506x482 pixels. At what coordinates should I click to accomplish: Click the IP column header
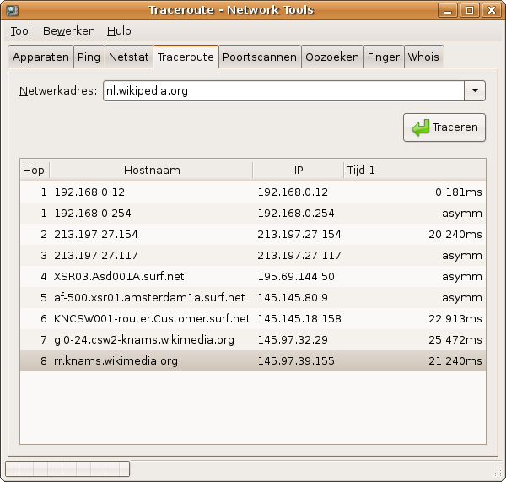pos(299,170)
